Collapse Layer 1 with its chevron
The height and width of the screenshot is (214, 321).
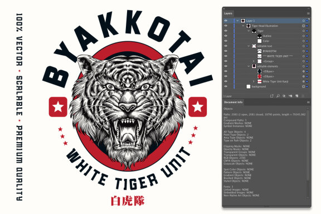point(237,21)
